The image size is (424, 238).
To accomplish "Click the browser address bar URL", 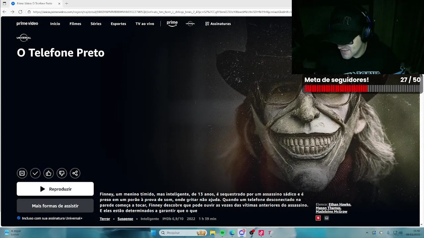I will (162, 12).
